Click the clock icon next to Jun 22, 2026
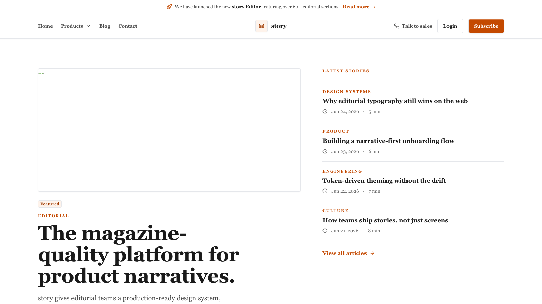This screenshot has width=542, height=304. click(x=325, y=191)
